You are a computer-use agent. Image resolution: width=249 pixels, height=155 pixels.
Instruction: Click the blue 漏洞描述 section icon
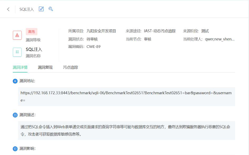pos(15,115)
